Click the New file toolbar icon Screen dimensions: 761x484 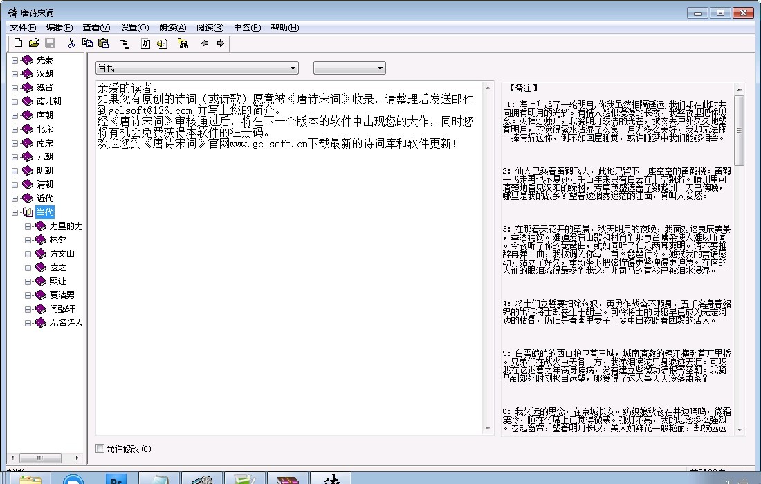[x=19, y=44]
